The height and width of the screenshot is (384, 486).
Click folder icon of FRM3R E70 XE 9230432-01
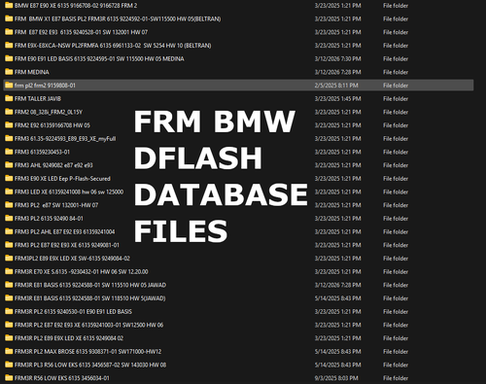pos(9,271)
